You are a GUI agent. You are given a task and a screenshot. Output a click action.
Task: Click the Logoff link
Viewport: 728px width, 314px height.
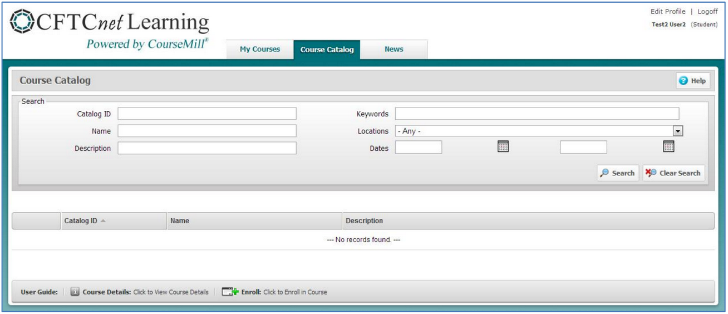707,12
